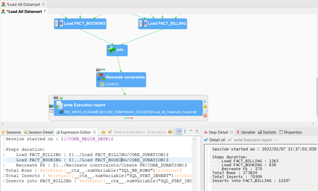Click the green plus join icon

111,50
